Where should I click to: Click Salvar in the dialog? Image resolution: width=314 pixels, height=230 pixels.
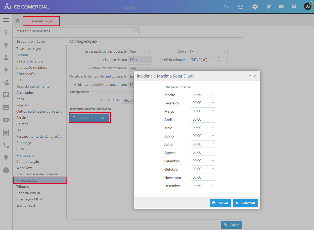(220, 203)
